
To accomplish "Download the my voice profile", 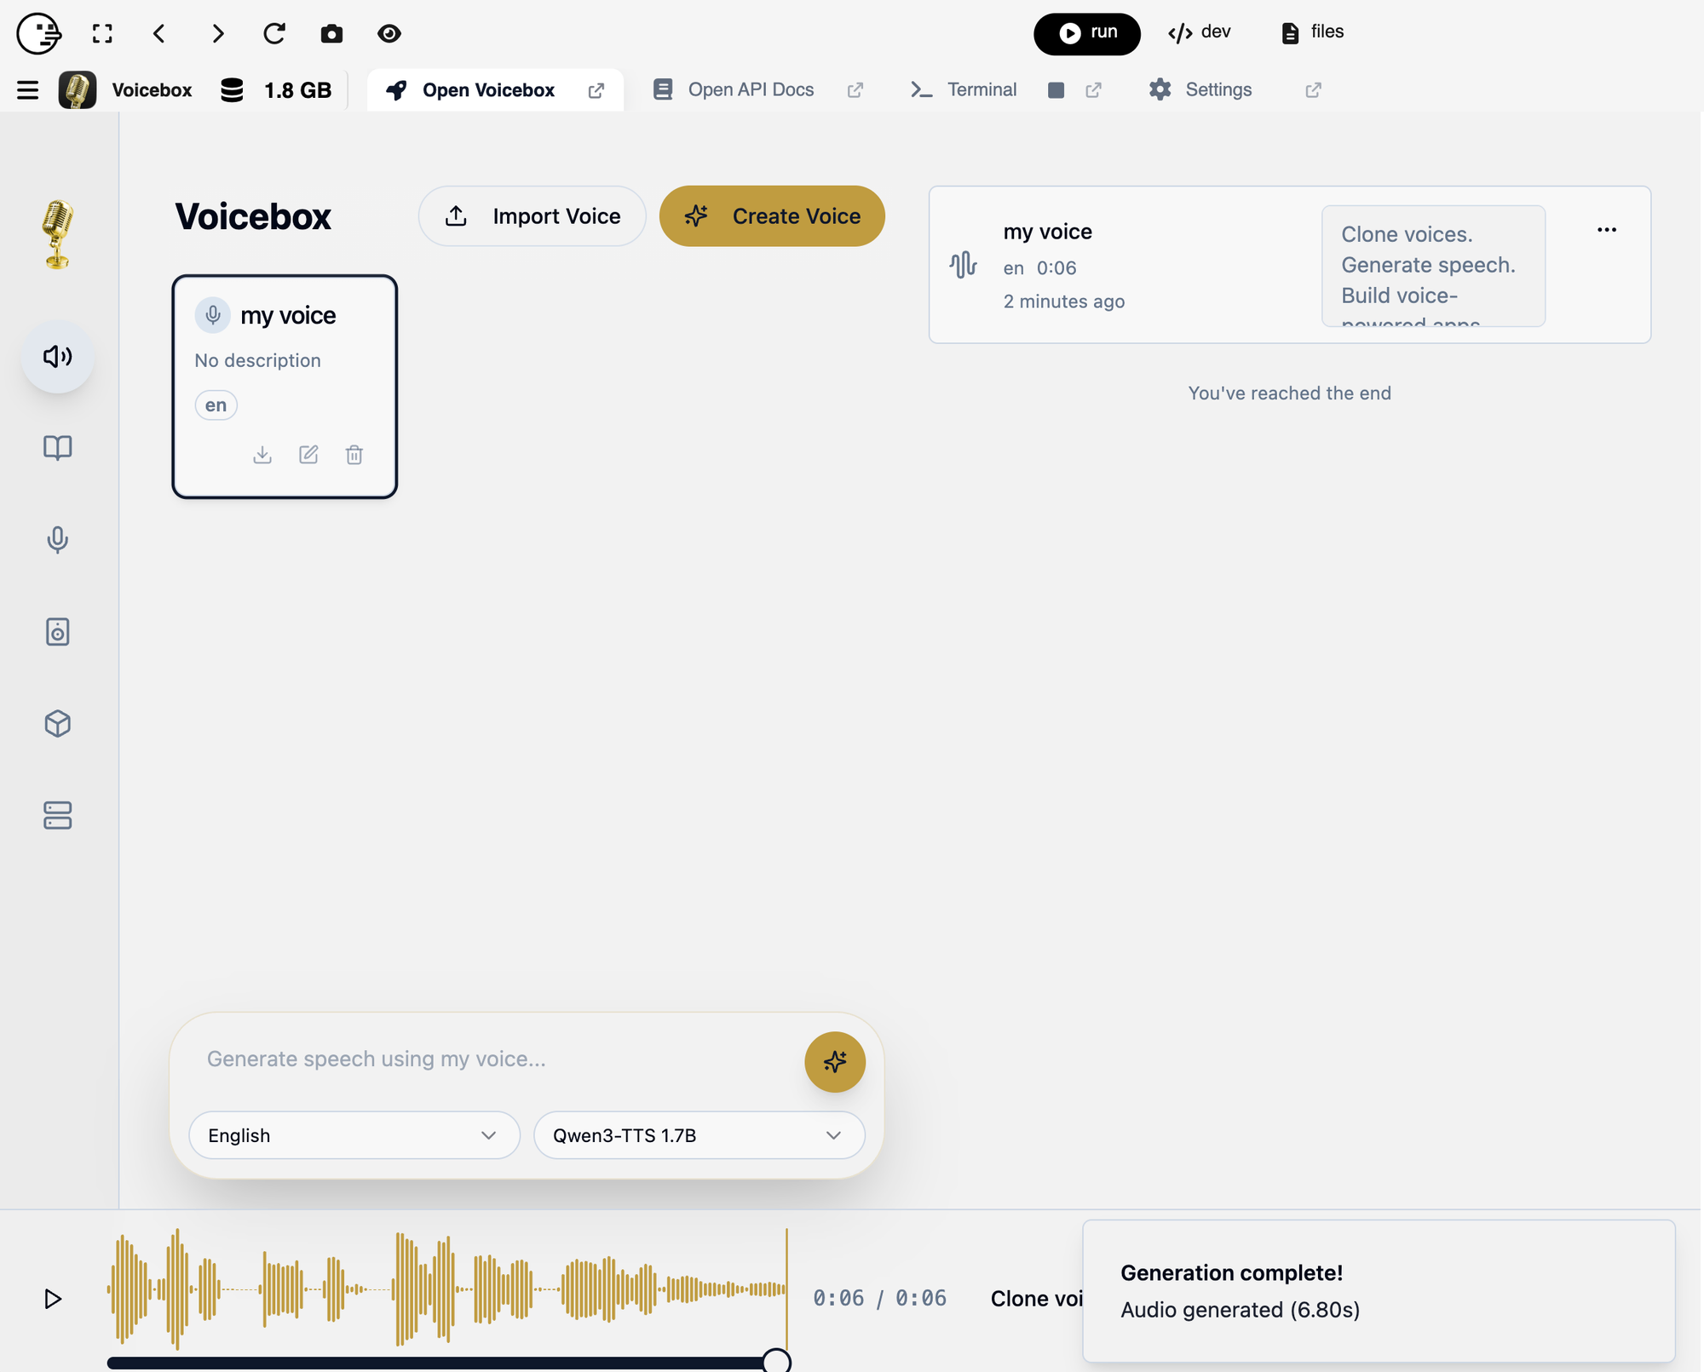I will point(262,455).
